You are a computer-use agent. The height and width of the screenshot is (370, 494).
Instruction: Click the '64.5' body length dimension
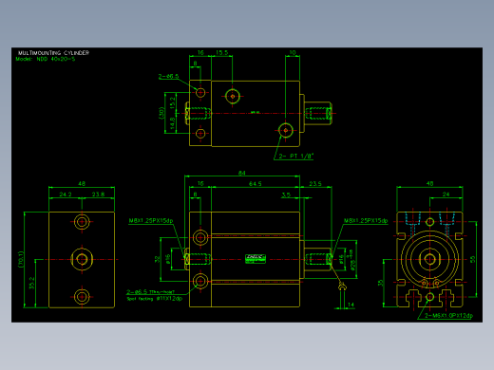coord(256,183)
